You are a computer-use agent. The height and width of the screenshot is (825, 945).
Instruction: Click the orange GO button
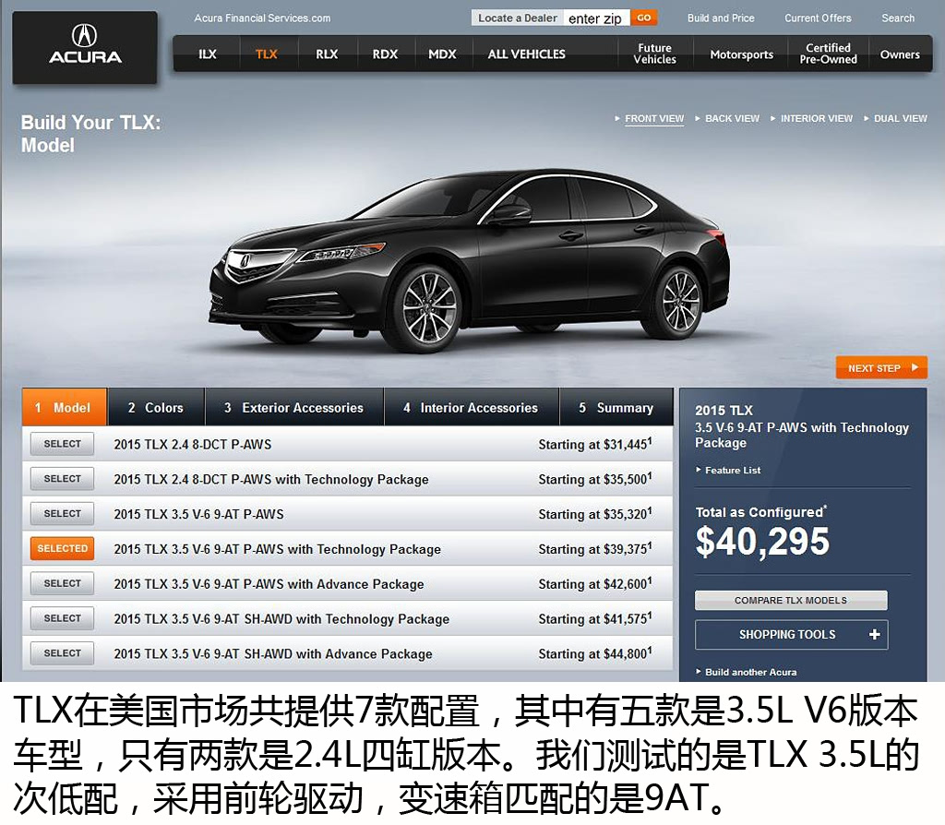pyautogui.click(x=643, y=18)
